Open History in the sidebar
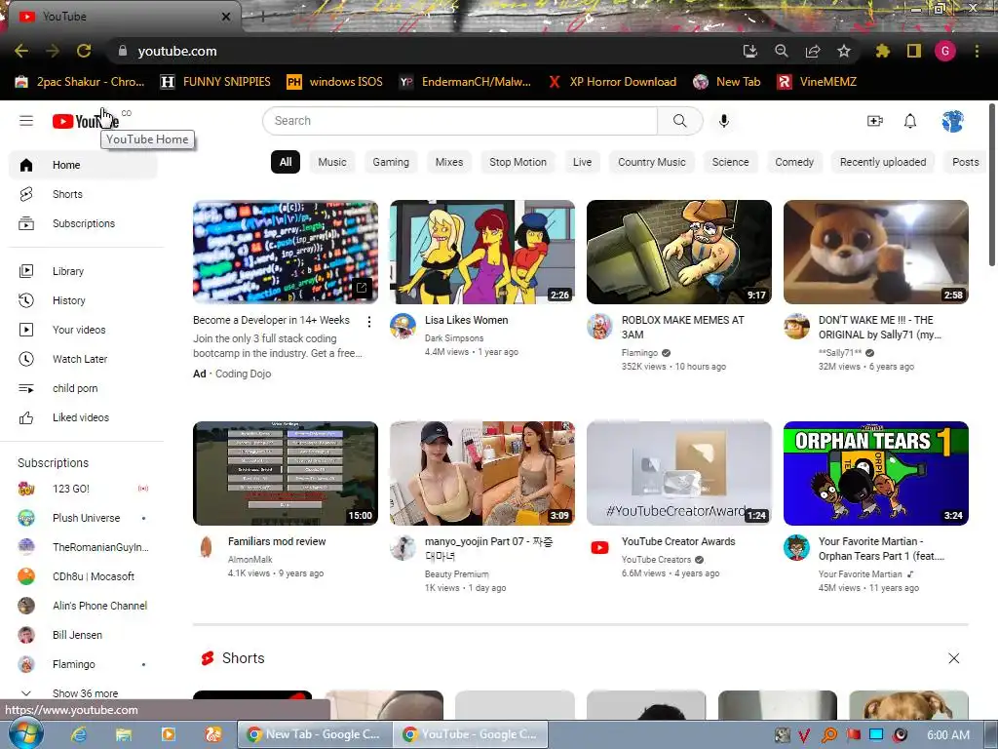 83,300
